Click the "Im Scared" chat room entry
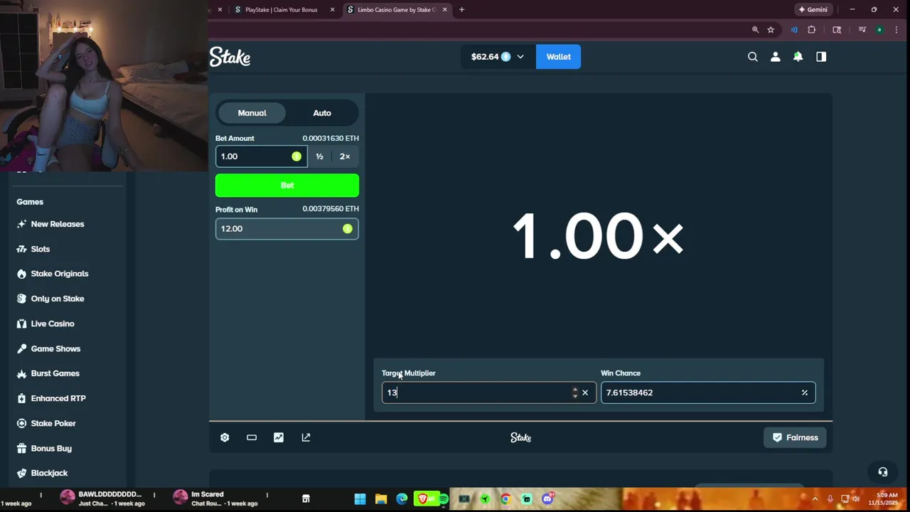The height and width of the screenshot is (512, 910). (217, 498)
